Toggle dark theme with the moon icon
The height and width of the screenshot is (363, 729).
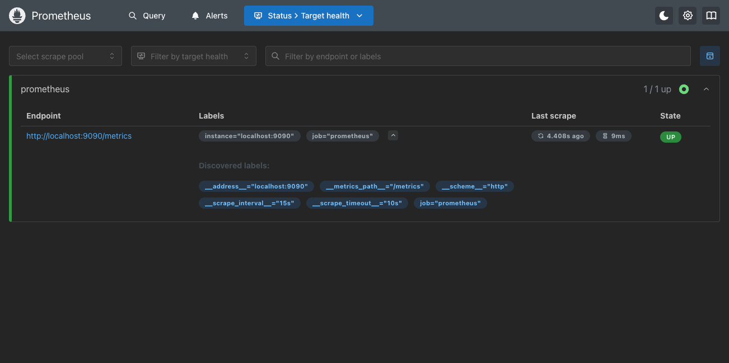pyautogui.click(x=664, y=15)
